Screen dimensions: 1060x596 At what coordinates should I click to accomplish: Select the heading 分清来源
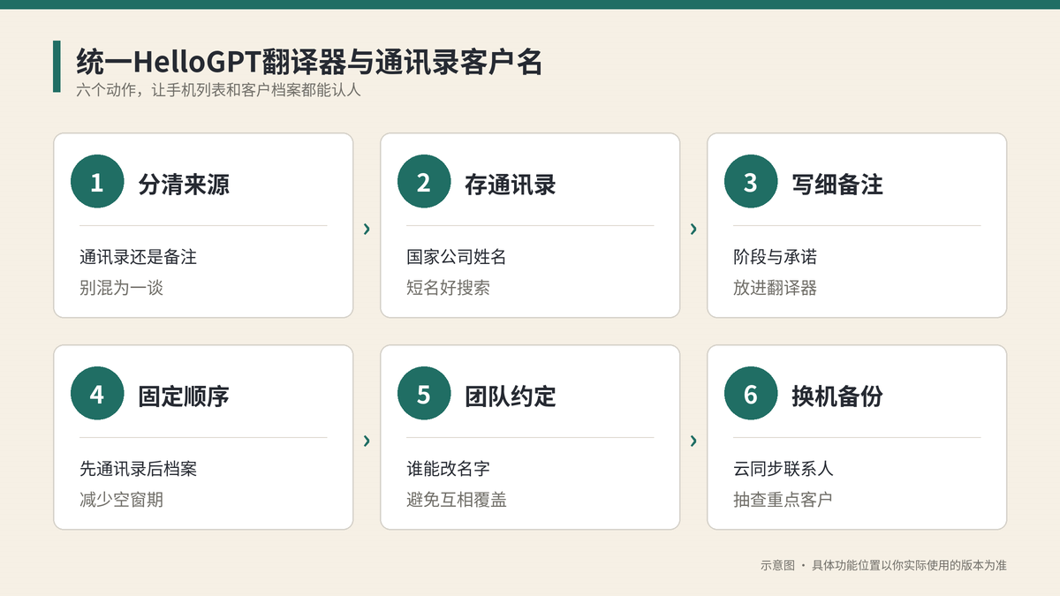point(184,184)
